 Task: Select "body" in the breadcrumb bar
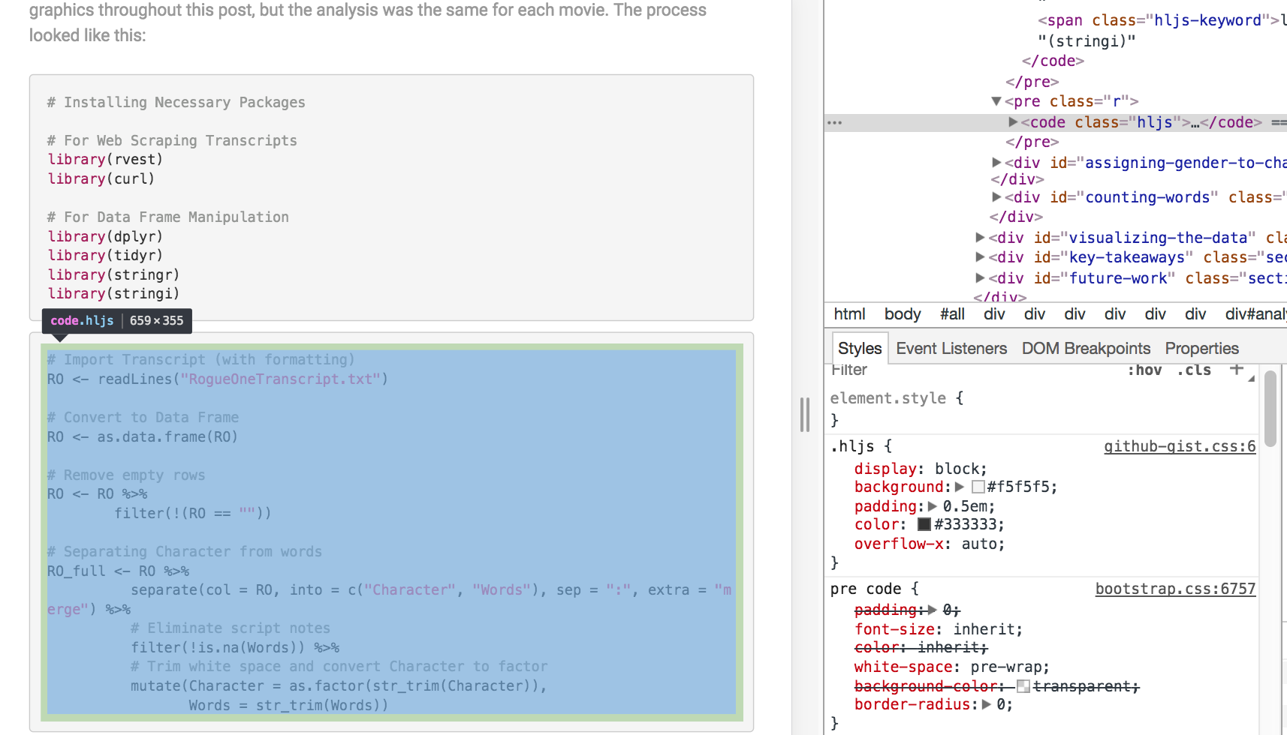point(902,314)
